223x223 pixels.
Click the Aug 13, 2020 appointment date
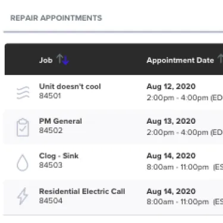pyautogui.click(x=171, y=121)
